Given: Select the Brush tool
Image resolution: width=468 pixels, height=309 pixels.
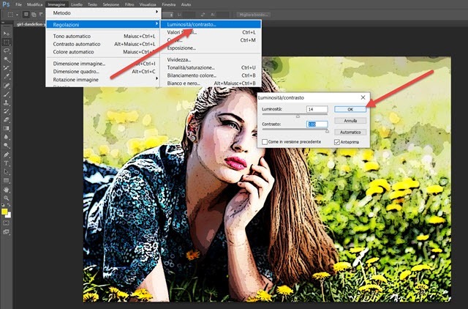Looking at the screenshot, I should 7,94.
